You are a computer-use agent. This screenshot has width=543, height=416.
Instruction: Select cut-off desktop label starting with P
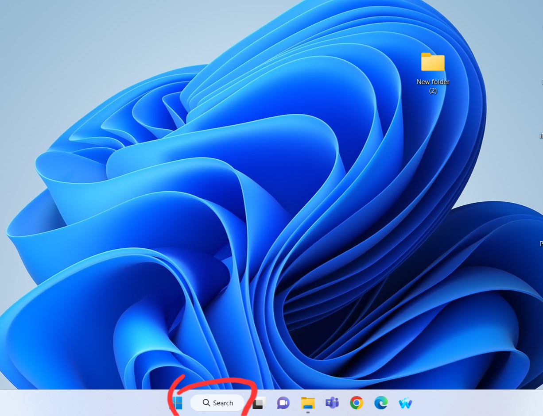click(x=541, y=243)
